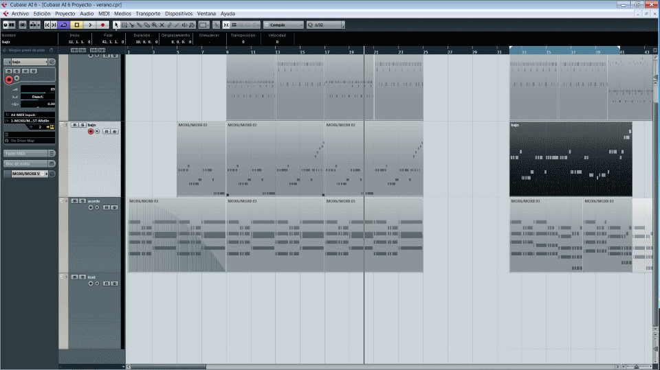Open the Proyecto menu
The image size is (660, 370).
(x=65, y=14)
